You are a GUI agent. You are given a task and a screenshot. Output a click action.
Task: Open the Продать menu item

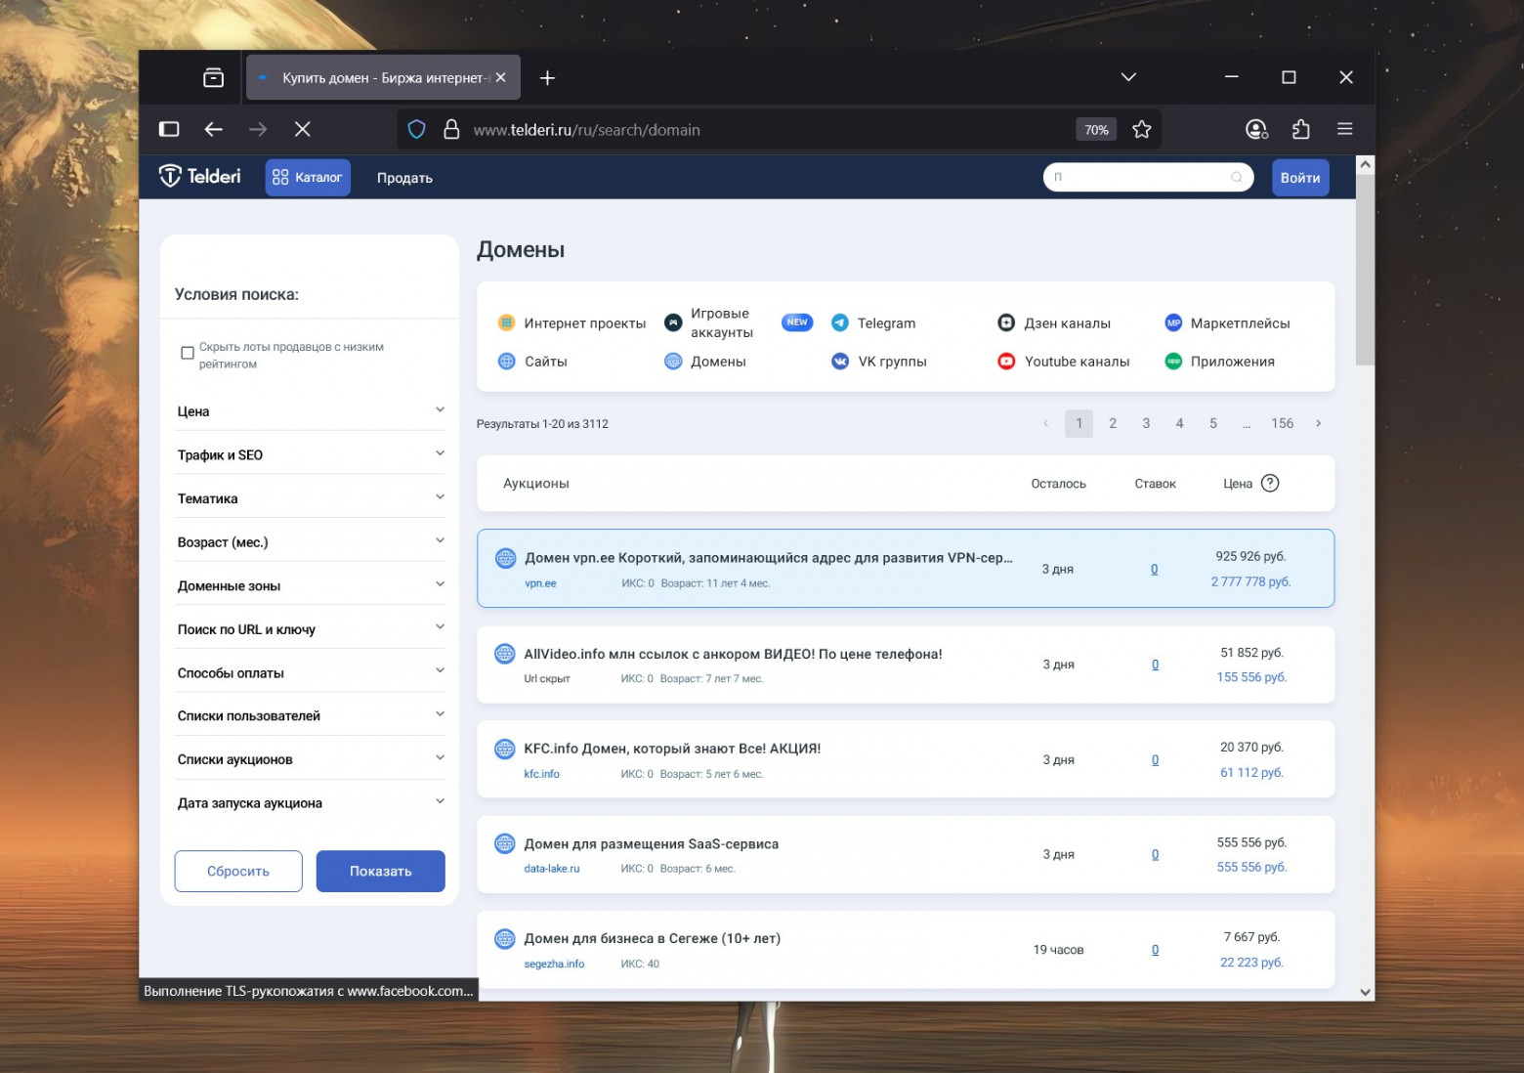404,178
